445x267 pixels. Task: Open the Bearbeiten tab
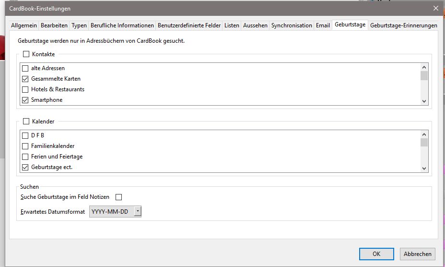pyautogui.click(x=54, y=25)
